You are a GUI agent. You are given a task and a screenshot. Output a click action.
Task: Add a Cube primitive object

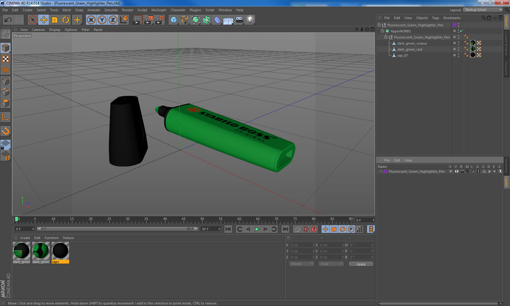pos(174,20)
